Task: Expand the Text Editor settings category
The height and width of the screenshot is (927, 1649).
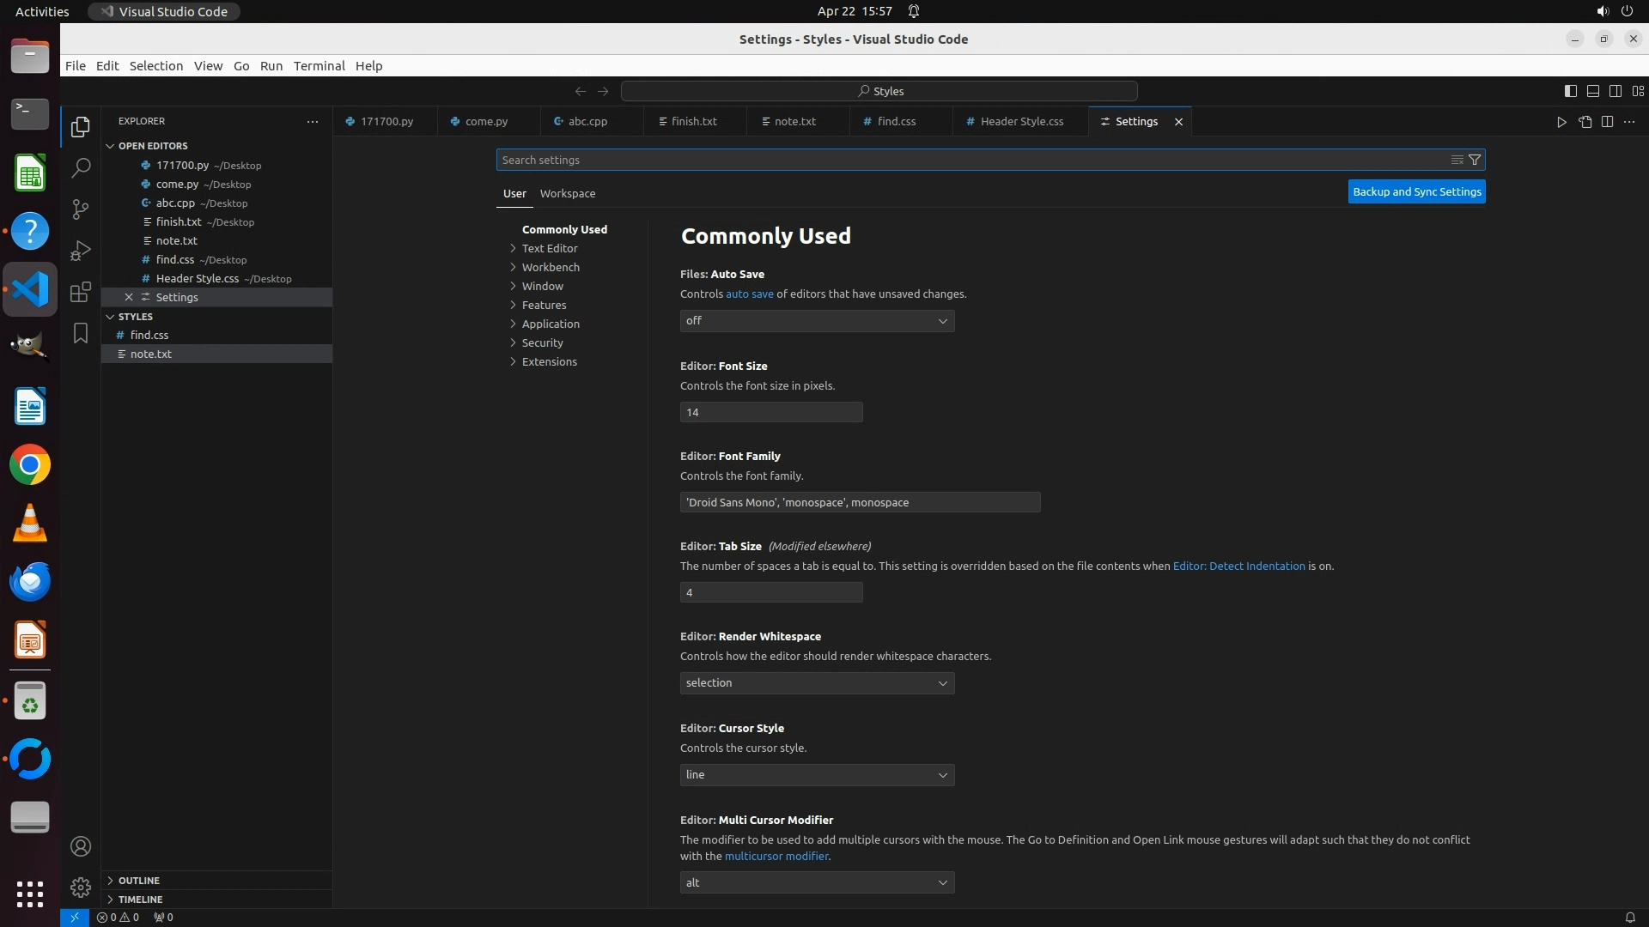Action: point(550,249)
